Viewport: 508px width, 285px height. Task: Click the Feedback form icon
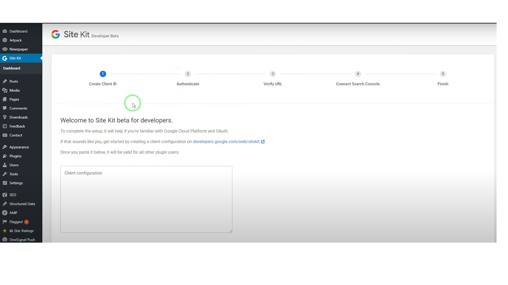tap(5, 126)
